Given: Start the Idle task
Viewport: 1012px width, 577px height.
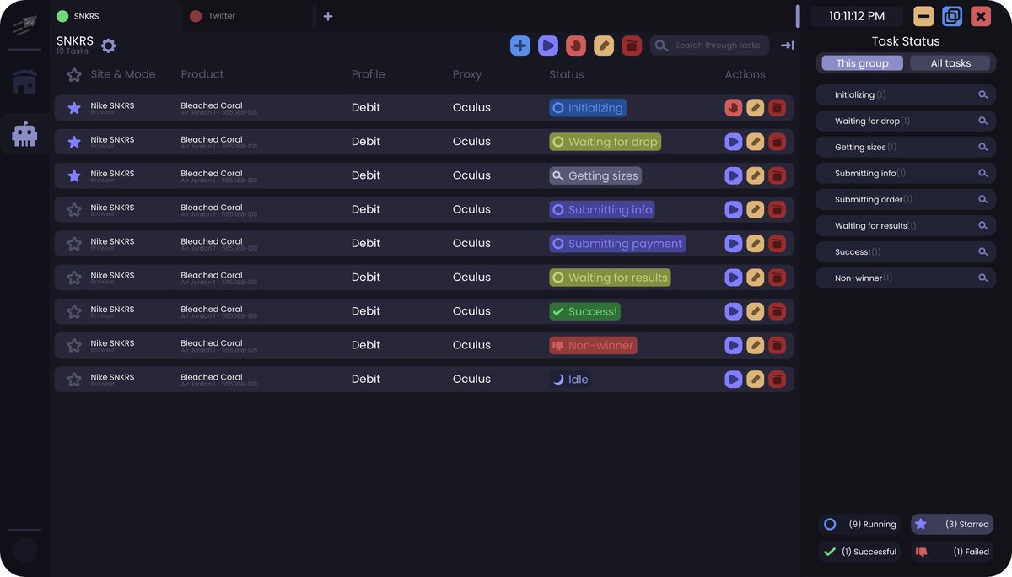Looking at the screenshot, I should click(x=734, y=380).
